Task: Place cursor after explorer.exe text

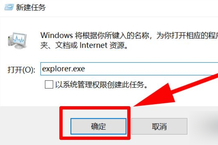Action: click(85, 69)
